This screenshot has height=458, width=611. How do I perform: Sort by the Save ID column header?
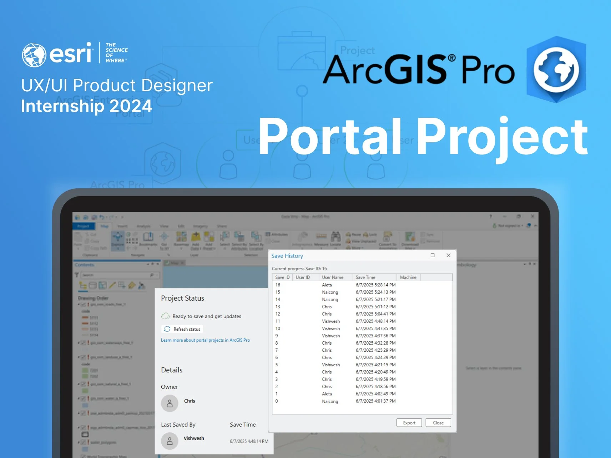click(x=282, y=277)
